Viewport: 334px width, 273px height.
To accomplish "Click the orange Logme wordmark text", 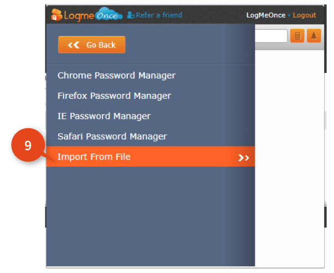I will [79, 16].
